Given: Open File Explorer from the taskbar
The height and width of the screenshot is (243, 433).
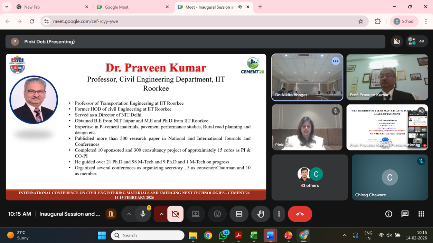Looking at the screenshot, I should [x=193, y=235].
